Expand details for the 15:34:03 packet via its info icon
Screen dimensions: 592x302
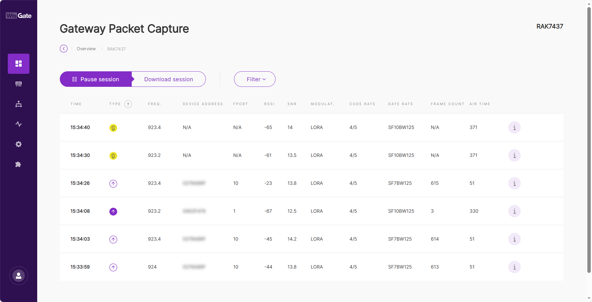tap(514, 239)
